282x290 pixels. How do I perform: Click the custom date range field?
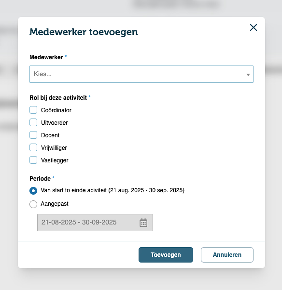tap(95, 223)
